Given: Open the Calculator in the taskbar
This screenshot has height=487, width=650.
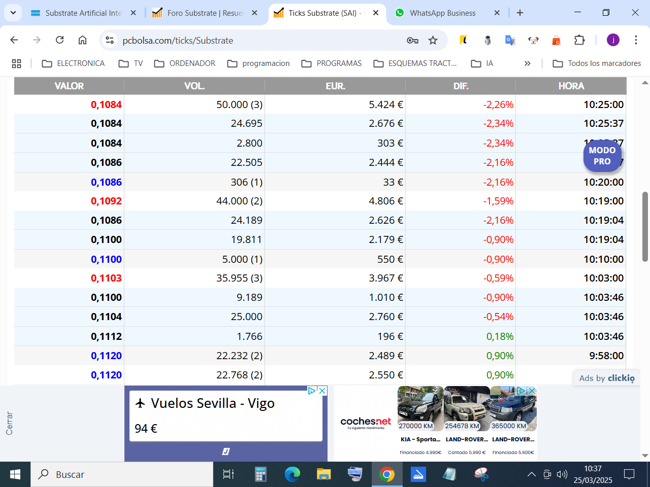Looking at the screenshot, I should pyautogui.click(x=261, y=474).
